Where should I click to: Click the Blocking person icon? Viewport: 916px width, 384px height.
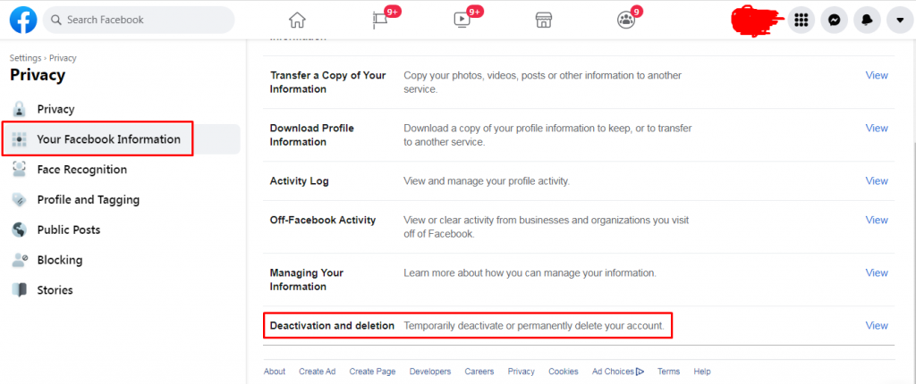point(20,260)
